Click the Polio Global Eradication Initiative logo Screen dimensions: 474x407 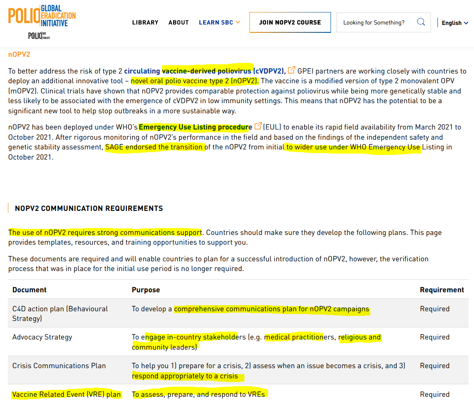coord(42,16)
